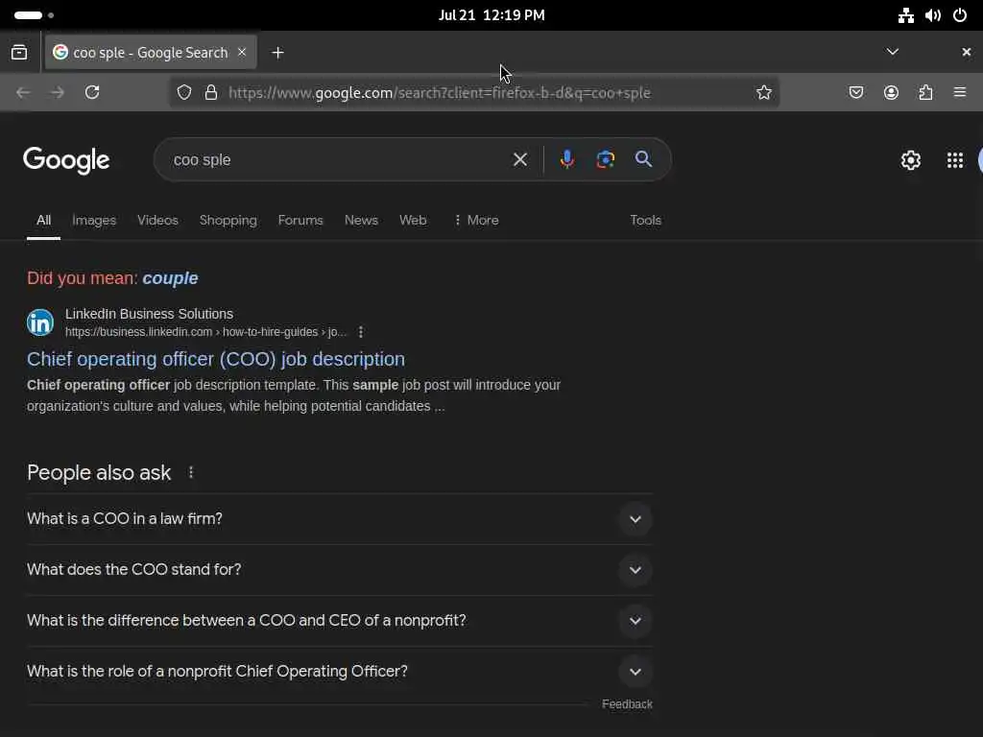Viewport: 983px width, 737px height.
Task: Switch to the Images tab
Action: tap(94, 220)
